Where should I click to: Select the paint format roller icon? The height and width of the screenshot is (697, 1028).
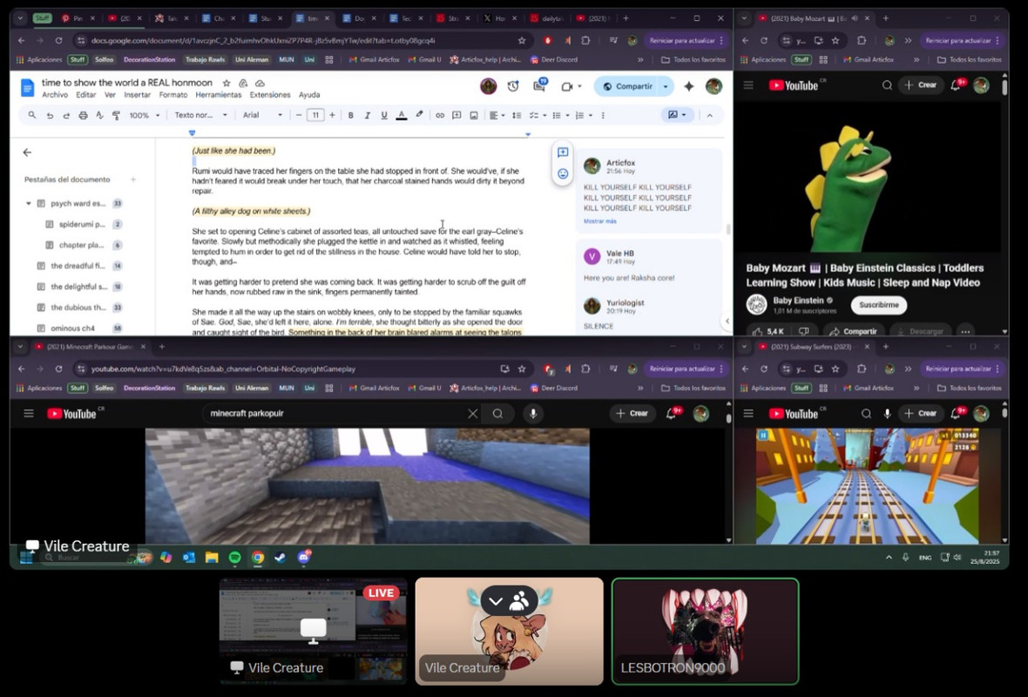116,115
